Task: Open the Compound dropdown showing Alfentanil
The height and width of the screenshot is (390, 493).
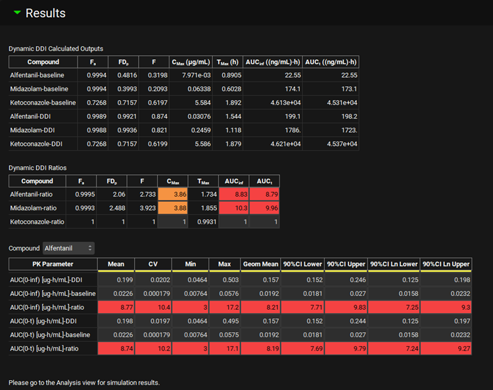Action: 68,248
